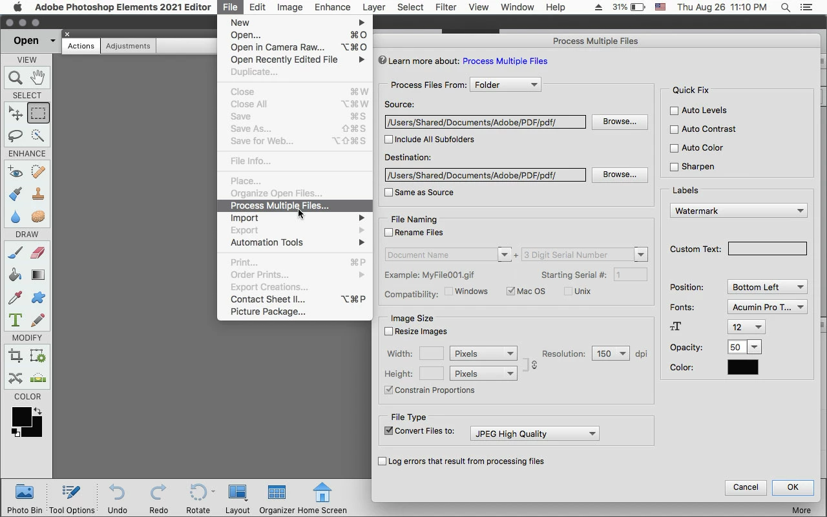Screen dimensions: 827x517
Task: Choose Process Multiple Files menu item
Action: [295, 206]
